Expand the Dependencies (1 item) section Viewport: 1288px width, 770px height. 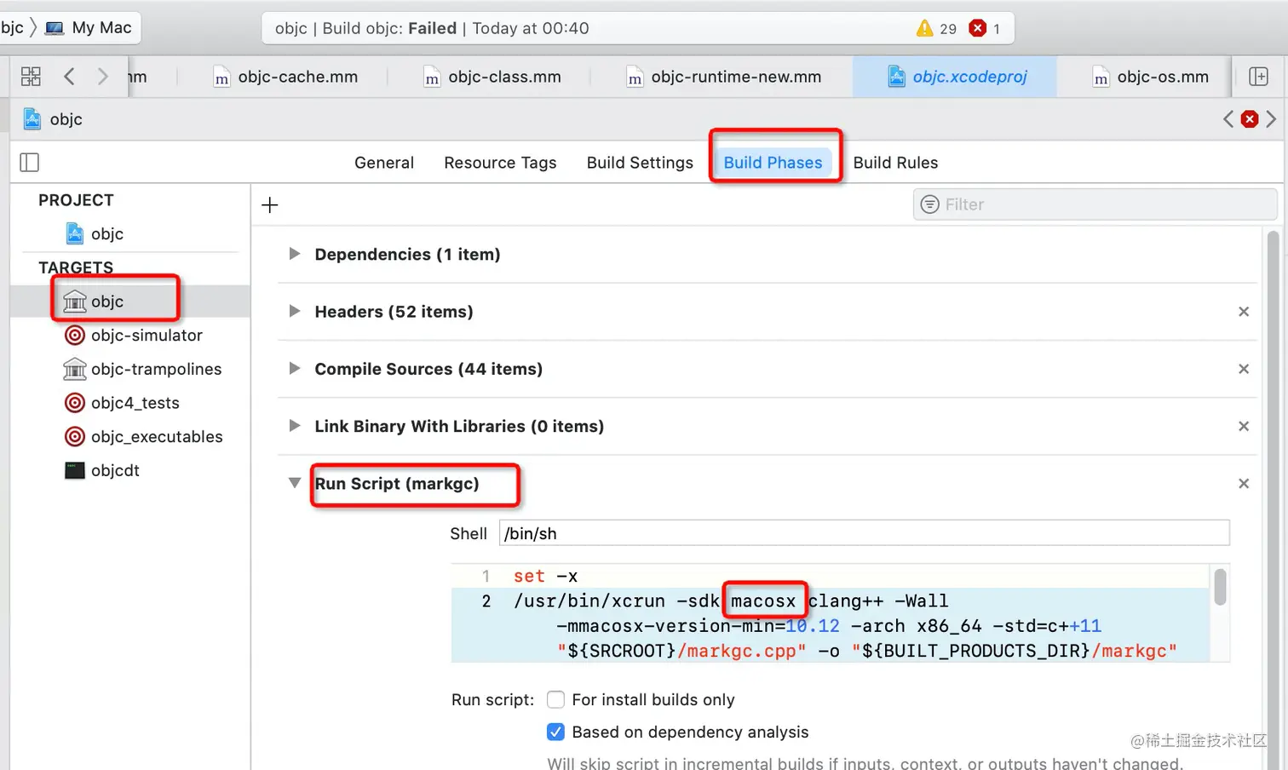coord(294,254)
